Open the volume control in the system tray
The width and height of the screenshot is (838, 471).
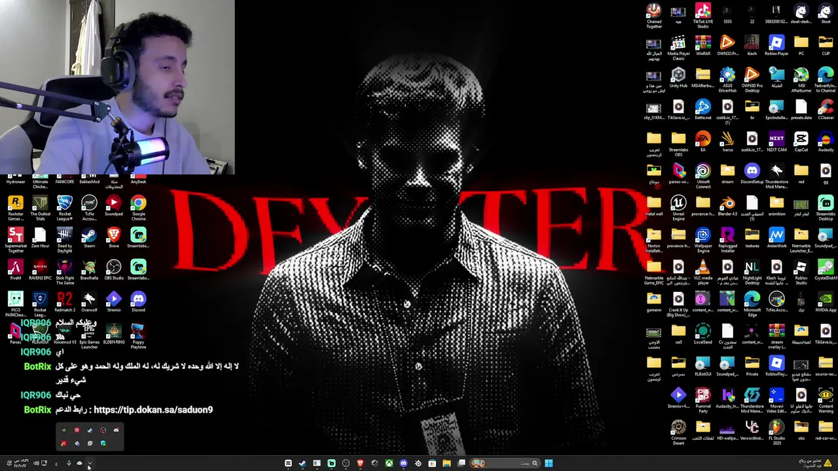pos(36,463)
